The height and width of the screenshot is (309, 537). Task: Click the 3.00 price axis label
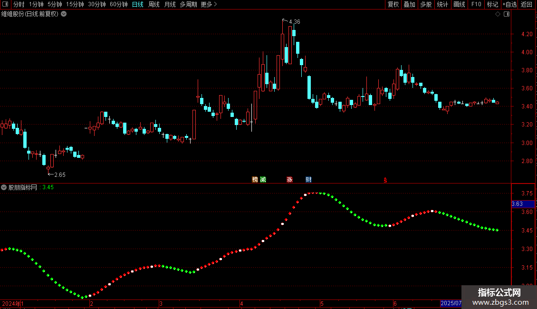(527, 143)
